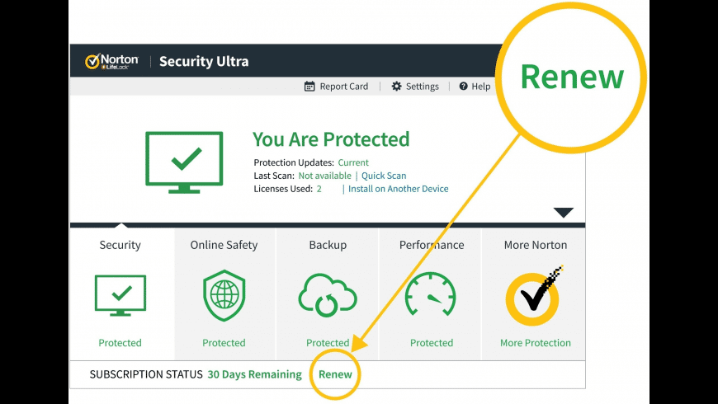Select the Performance tab label
Image resolution: width=718 pixels, height=404 pixels.
coord(432,245)
